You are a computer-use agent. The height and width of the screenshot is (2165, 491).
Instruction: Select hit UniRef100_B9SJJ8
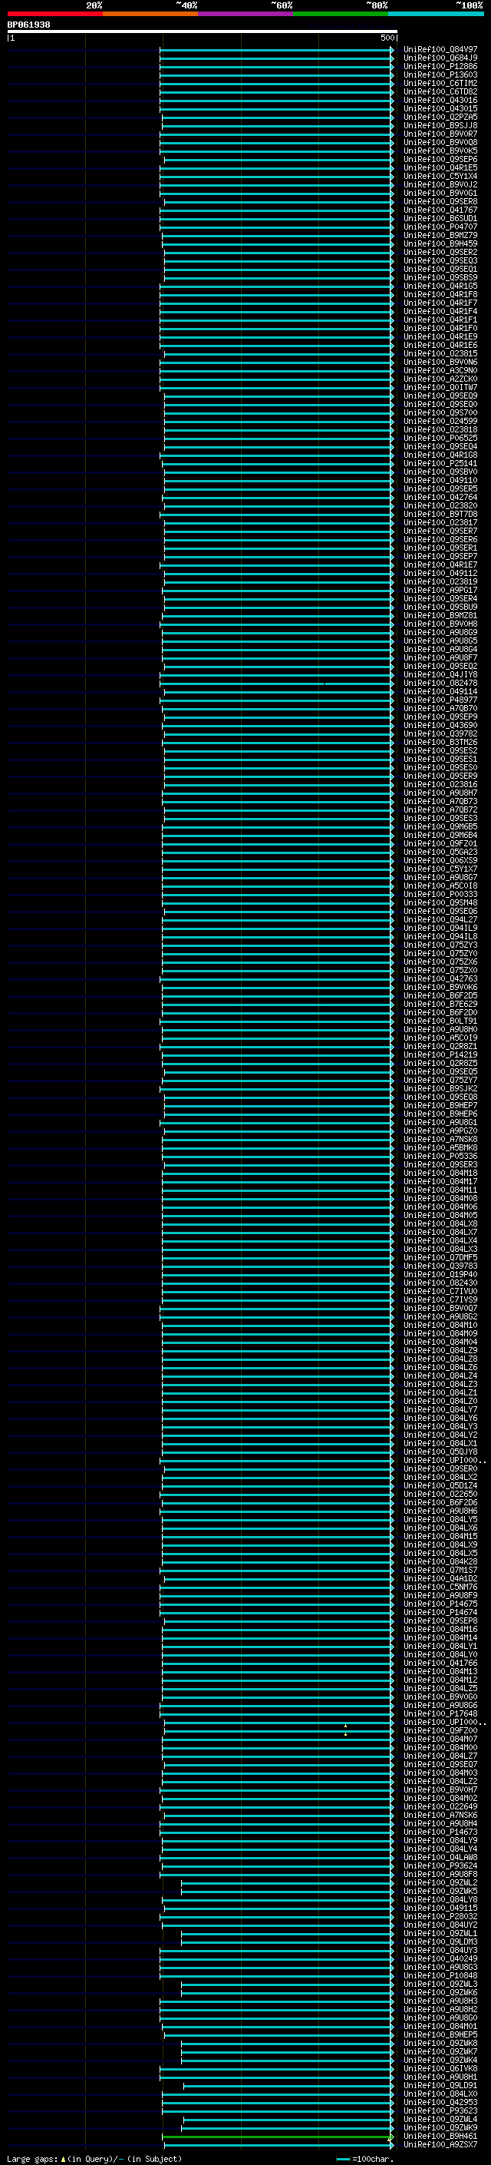coord(440,125)
